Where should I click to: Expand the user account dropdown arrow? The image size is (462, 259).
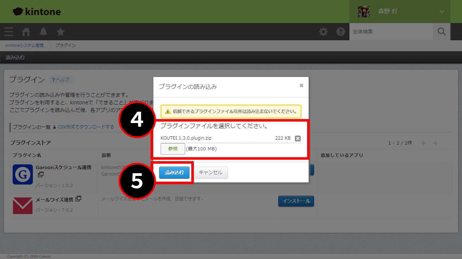pos(442,12)
